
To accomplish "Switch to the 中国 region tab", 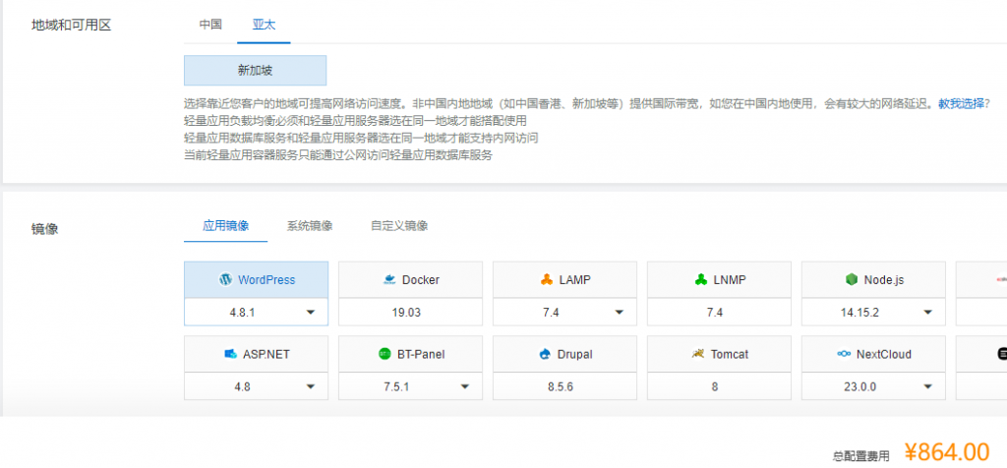I will (x=210, y=25).
